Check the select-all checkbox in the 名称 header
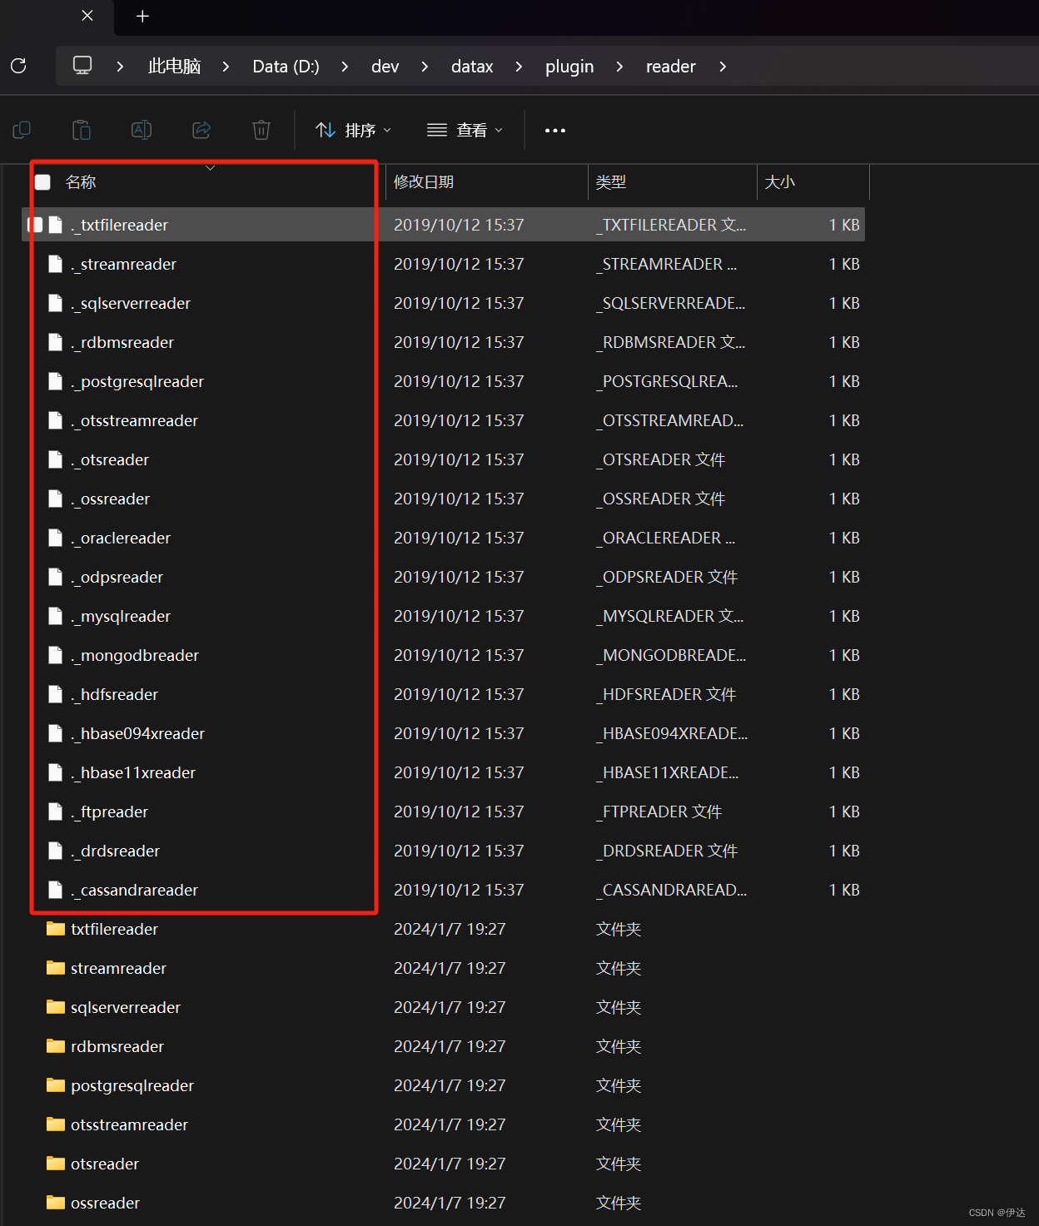 pos(42,182)
